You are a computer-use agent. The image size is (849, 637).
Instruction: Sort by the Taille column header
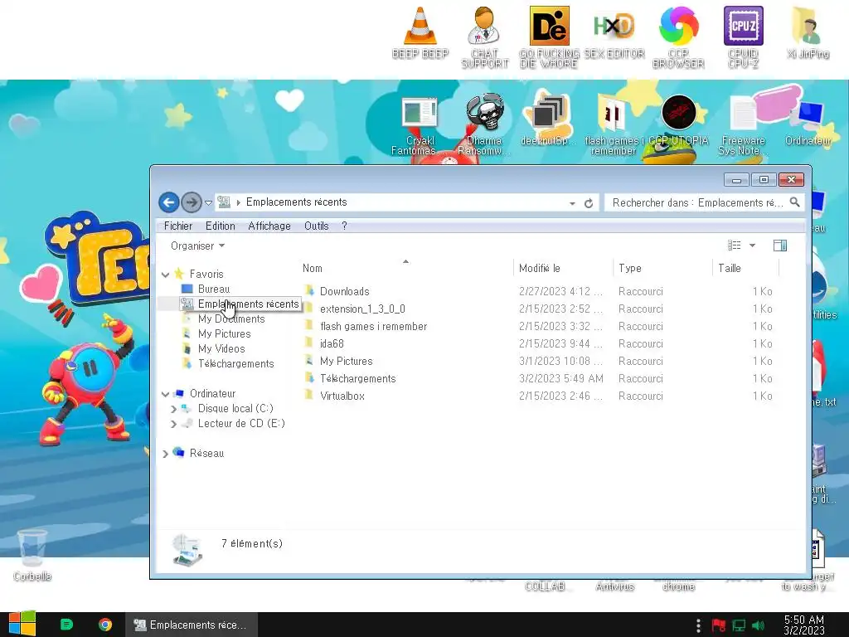(746, 268)
